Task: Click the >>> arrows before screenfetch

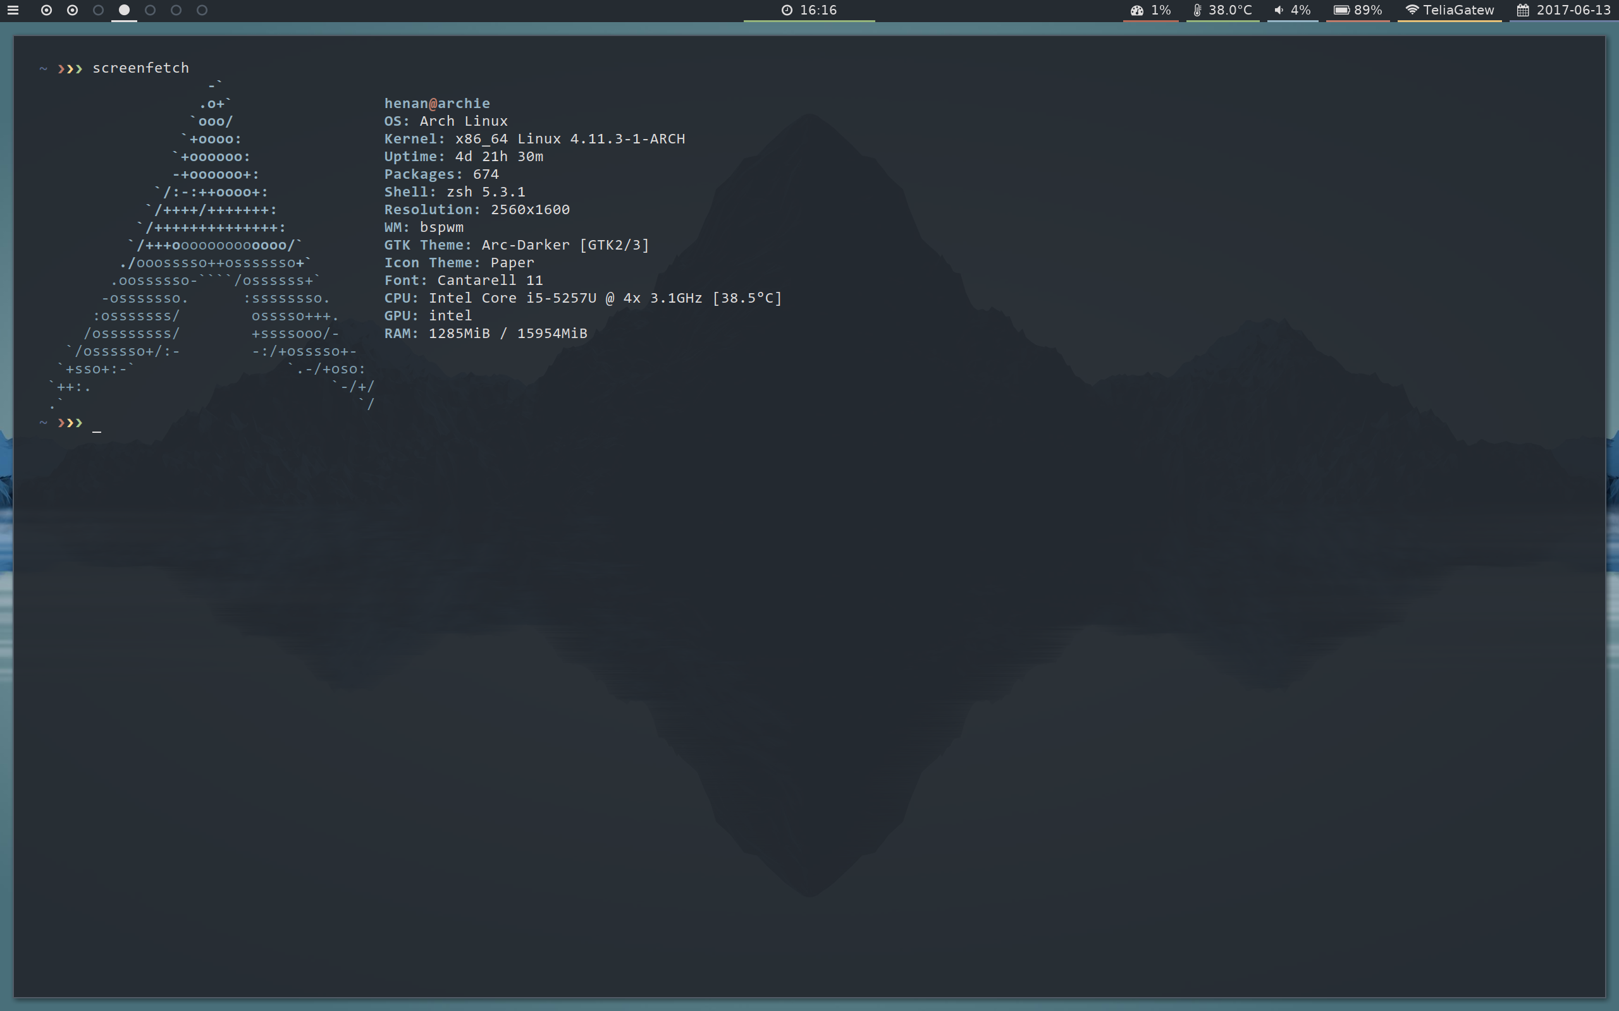Action: 70,68
